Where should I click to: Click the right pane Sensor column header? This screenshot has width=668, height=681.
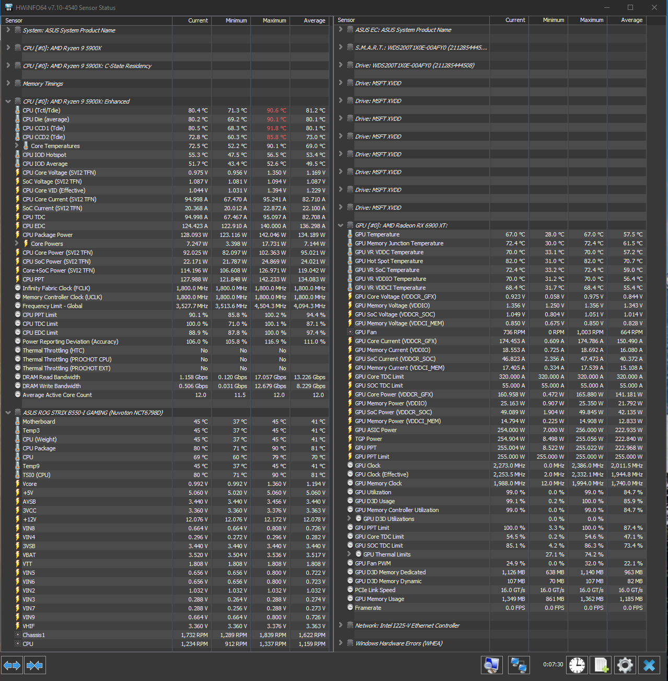point(412,20)
